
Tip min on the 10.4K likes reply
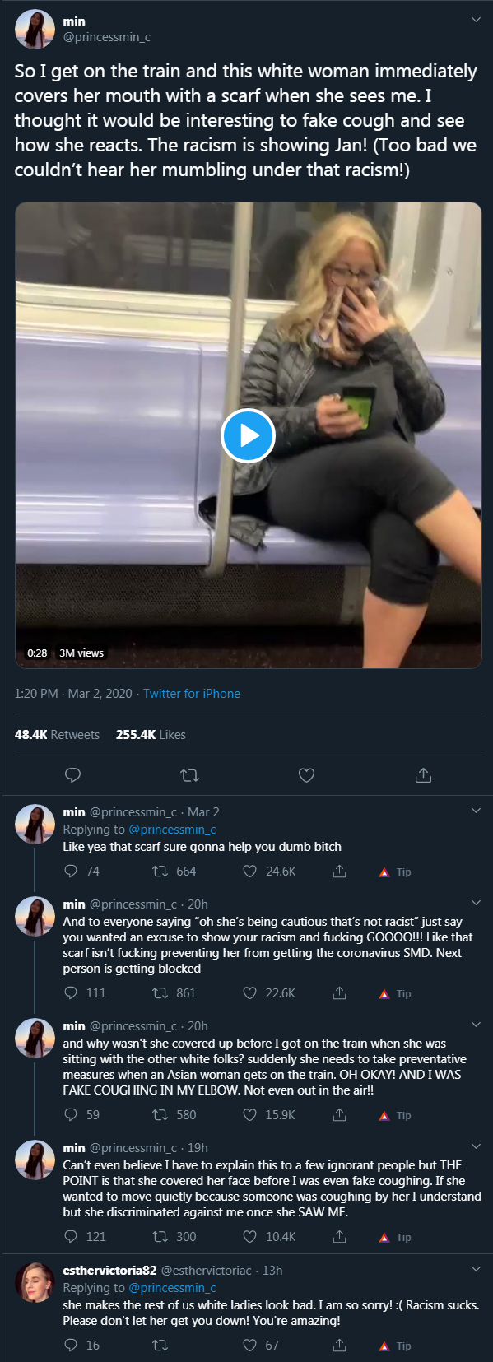(395, 1237)
